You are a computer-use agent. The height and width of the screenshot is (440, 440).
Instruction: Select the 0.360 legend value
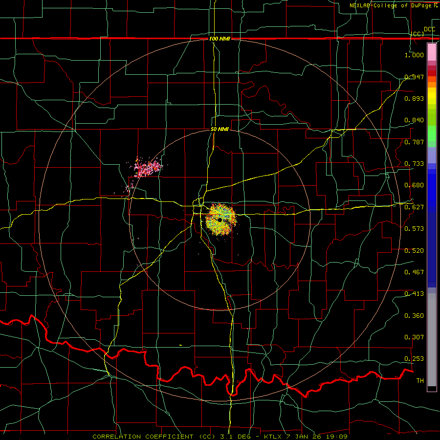[414, 316]
